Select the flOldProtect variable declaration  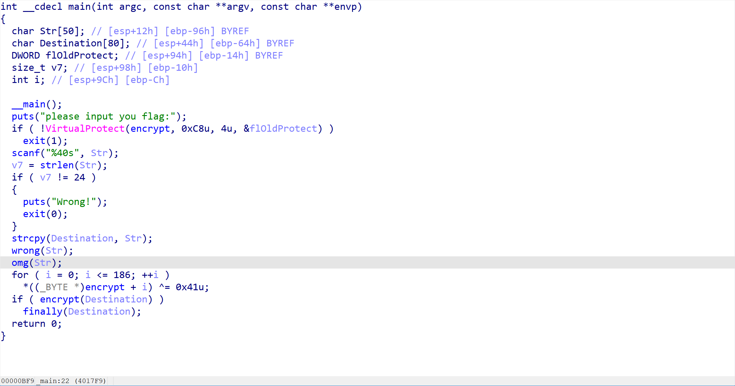[x=80, y=55]
